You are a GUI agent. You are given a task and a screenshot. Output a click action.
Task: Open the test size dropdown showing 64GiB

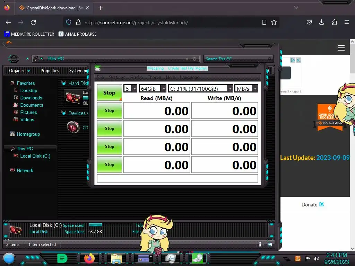[x=153, y=88]
